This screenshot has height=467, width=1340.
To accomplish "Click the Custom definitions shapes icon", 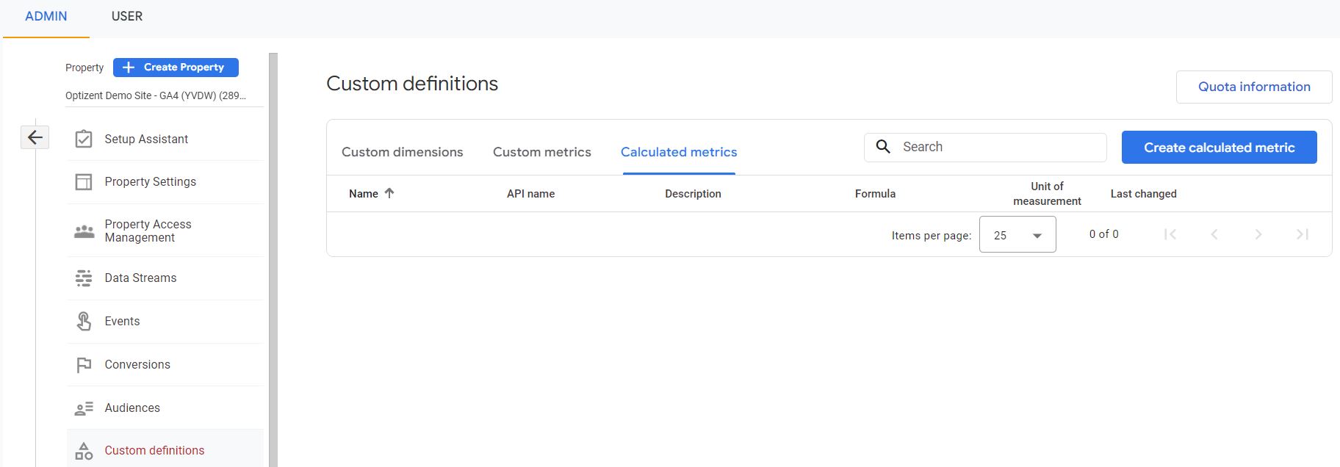I will coord(84,451).
